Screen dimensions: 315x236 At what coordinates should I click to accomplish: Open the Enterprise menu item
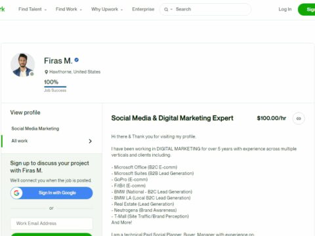143,9
